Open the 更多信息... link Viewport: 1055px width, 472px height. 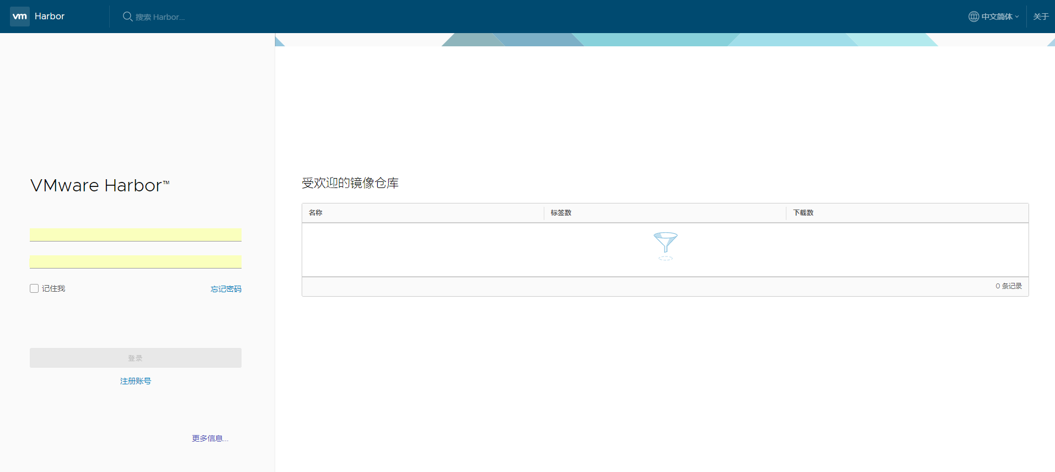point(210,438)
